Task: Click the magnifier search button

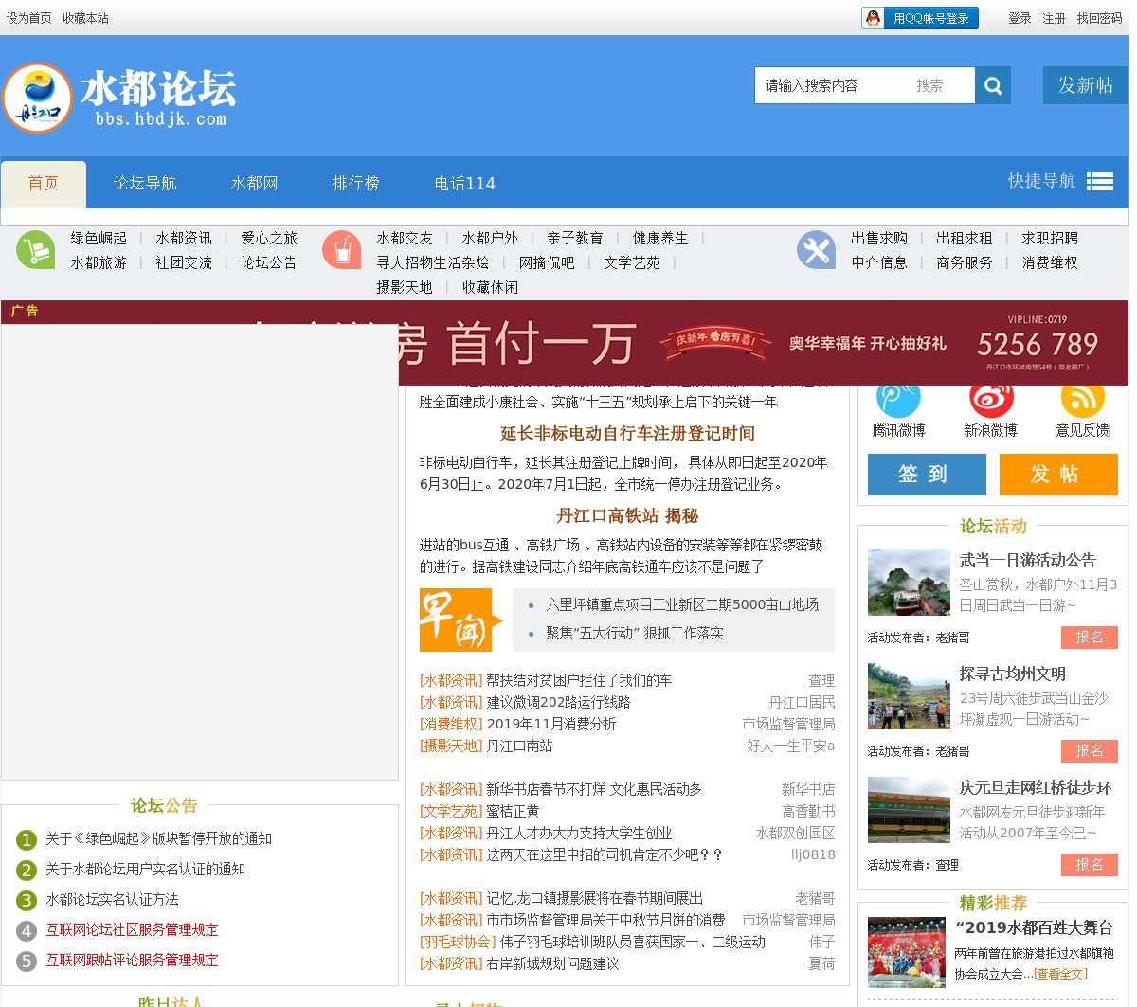Action: pos(992,85)
